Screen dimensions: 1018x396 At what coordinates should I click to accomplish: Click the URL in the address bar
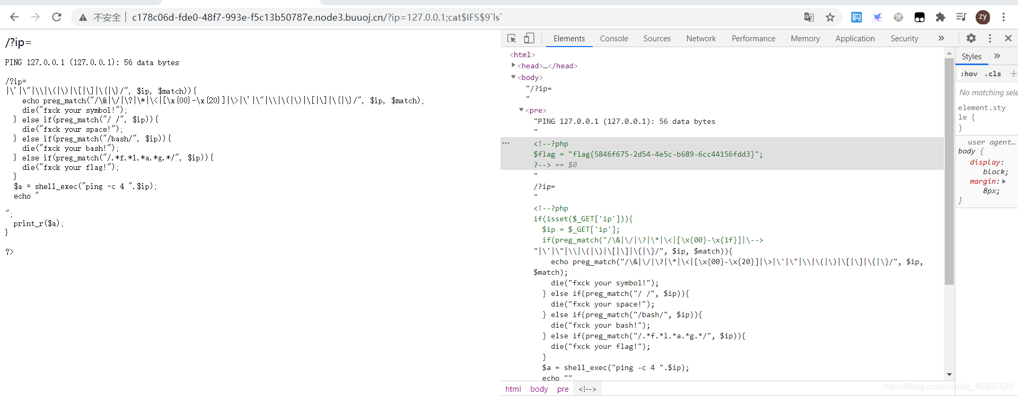click(317, 17)
